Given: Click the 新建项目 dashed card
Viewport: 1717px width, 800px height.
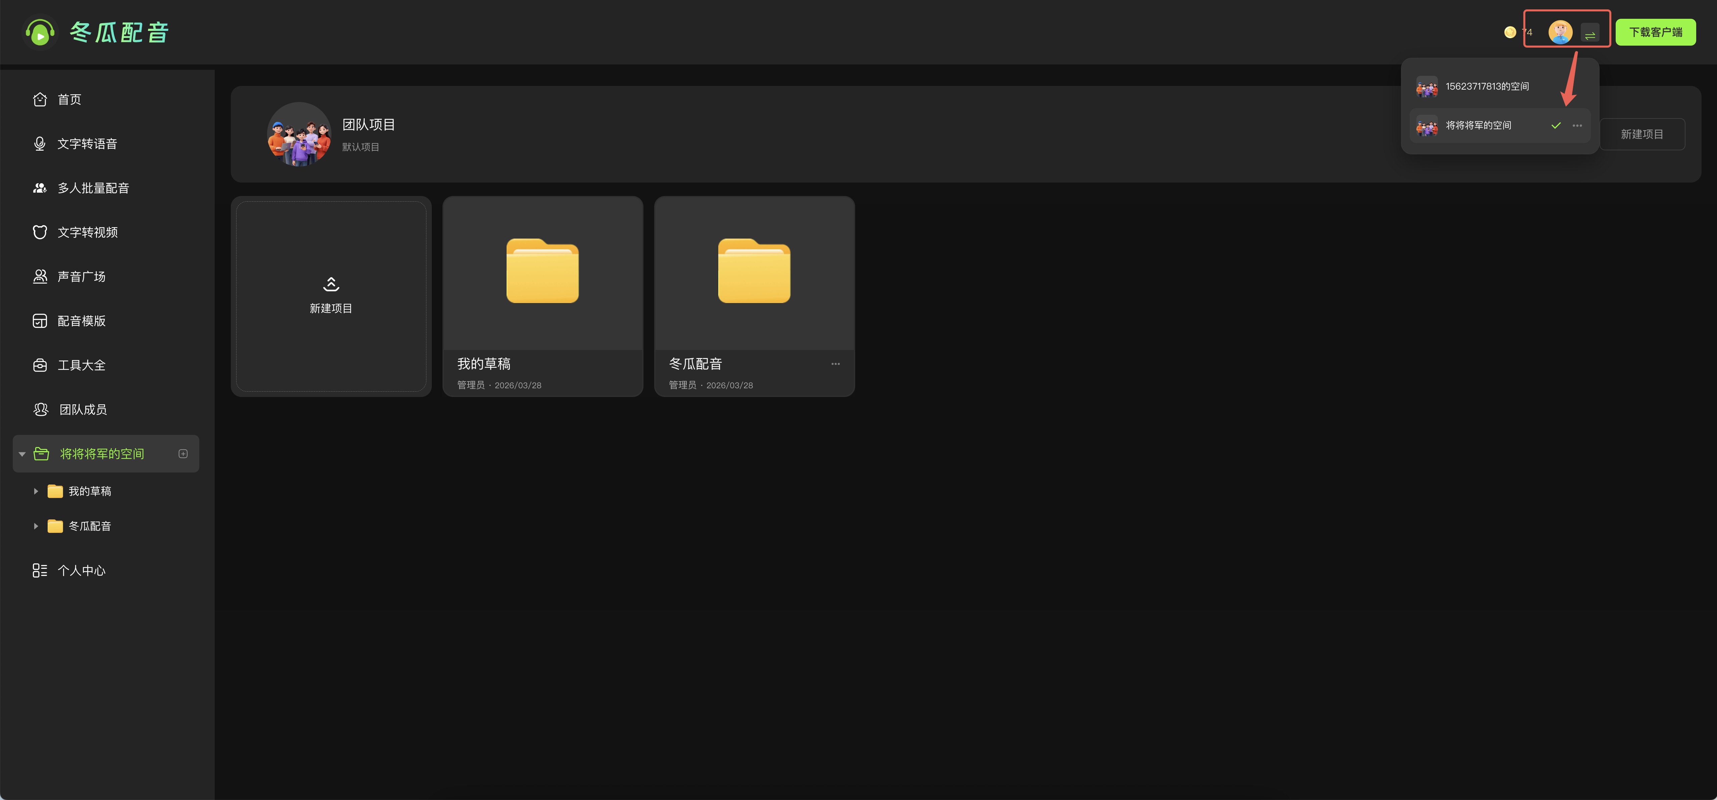Looking at the screenshot, I should tap(330, 296).
